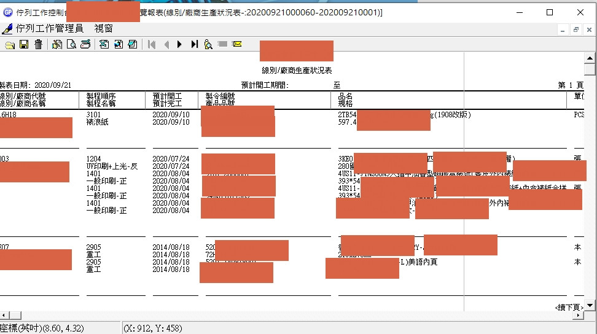Open page setup from the toolbar
Image resolution: width=597 pixels, height=334 pixels.
pyautogui.click(x=57, y=44)
